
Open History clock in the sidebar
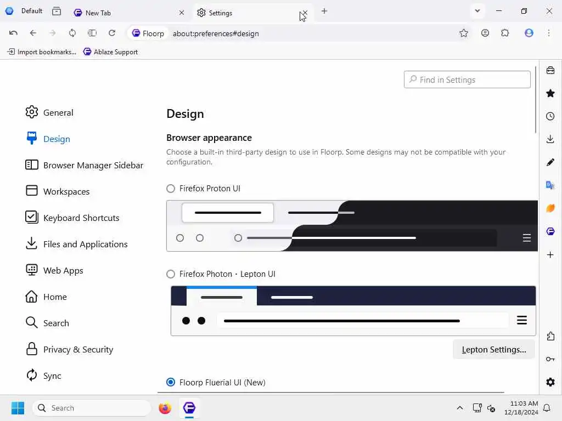point(550,116)
